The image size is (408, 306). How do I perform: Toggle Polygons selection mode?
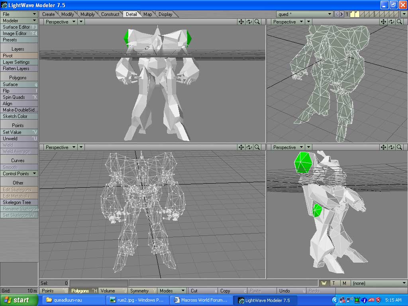click(x=83, y=290)
